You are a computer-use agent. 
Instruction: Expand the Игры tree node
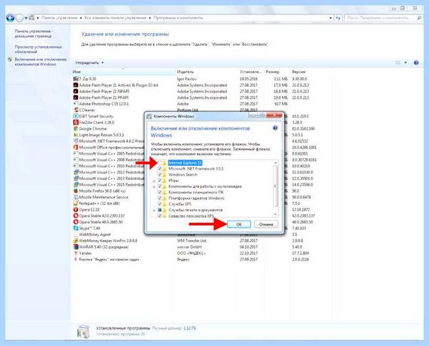154,181
